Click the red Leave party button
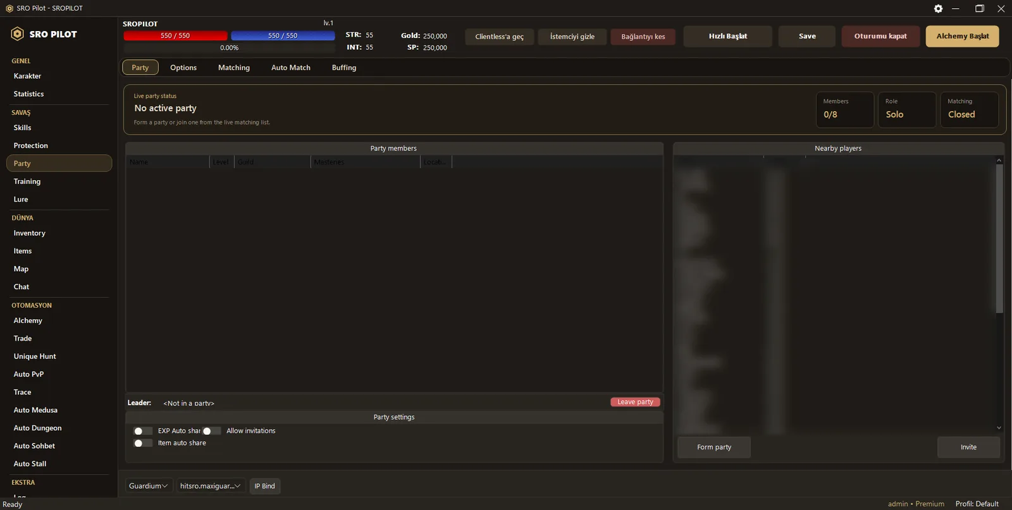The width and height of the screenshot is (1012, 510). (x=636, y=402)
